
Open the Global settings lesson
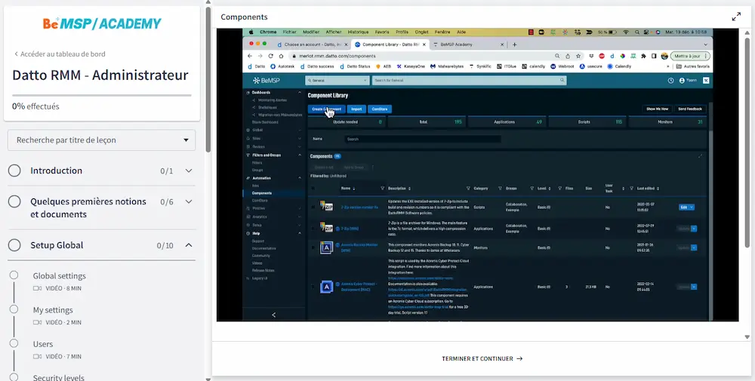tap(60, 276)
